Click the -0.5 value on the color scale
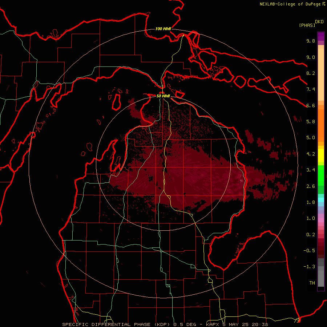327x327 pixels. 309,251
